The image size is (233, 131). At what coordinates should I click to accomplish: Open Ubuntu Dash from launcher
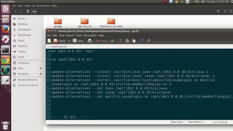5,9
